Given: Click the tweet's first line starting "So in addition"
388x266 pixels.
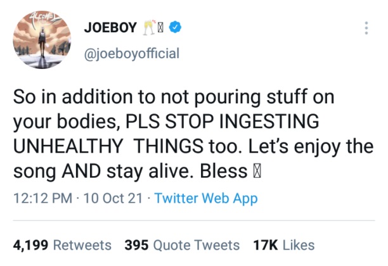Looking at the screenshot, I should coord(174,99).
